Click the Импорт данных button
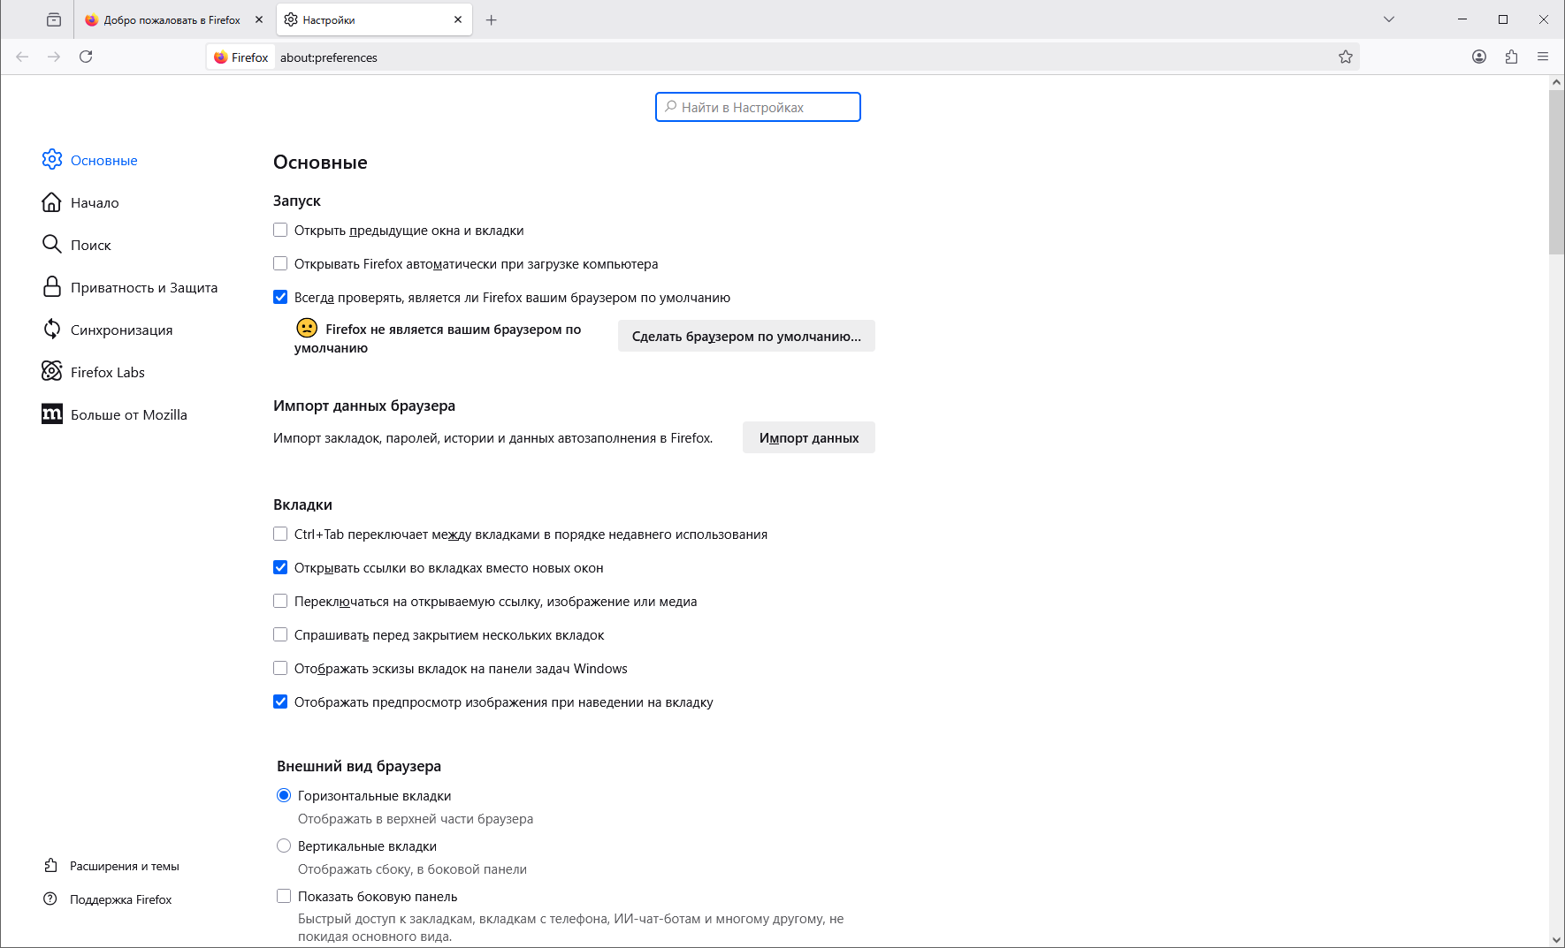The height and width of the screenshot is (948, 1565). coord(809,437)
